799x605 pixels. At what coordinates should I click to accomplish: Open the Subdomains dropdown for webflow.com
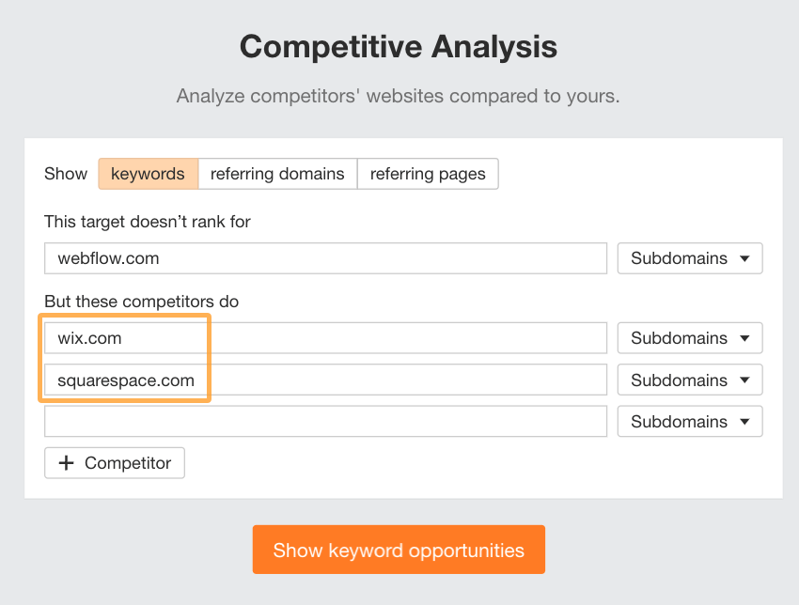689,257
